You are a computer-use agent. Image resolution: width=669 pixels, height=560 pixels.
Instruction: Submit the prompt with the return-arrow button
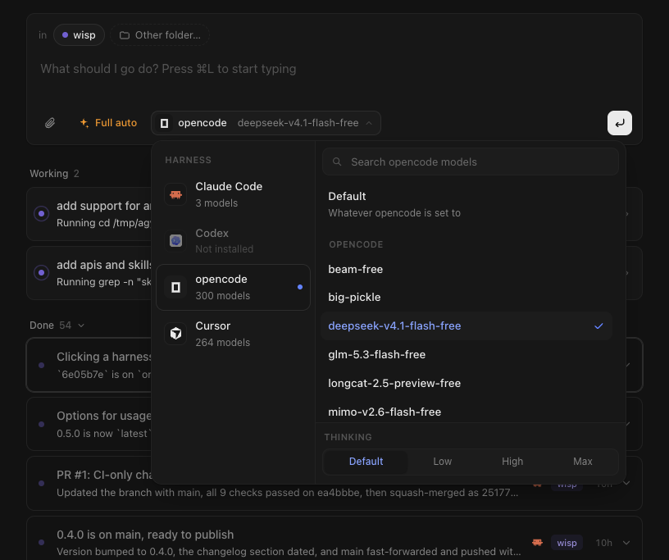point(620,123)
